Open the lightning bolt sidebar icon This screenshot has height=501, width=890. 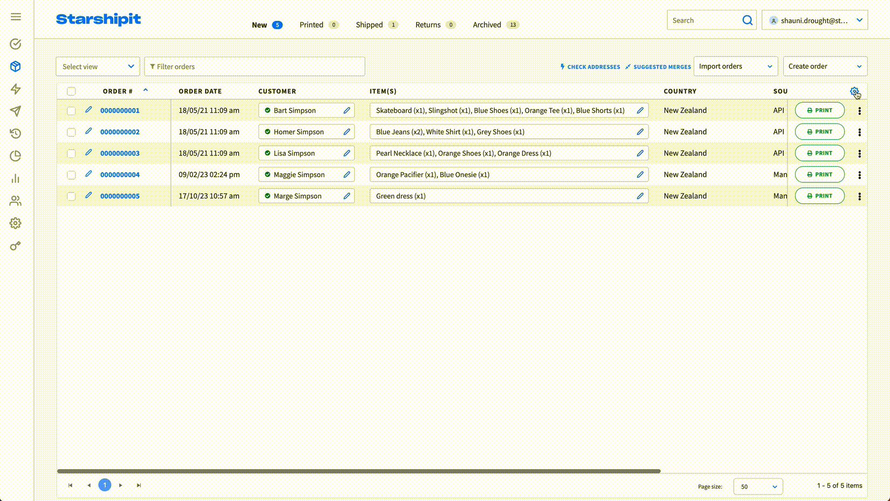(x=16, y=89)
